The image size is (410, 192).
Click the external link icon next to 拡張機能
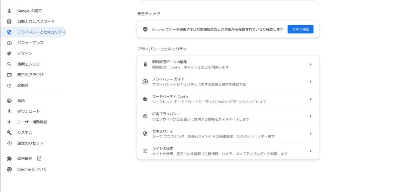(x=39, y=158)
